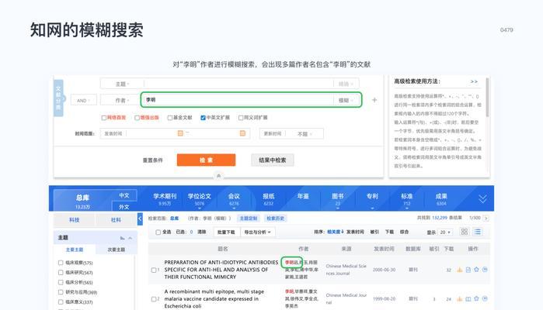Cite the ANTI-IDIOTYPIC ANTIBODIES article
The image size is (543, 310).
tap(485, 270)
